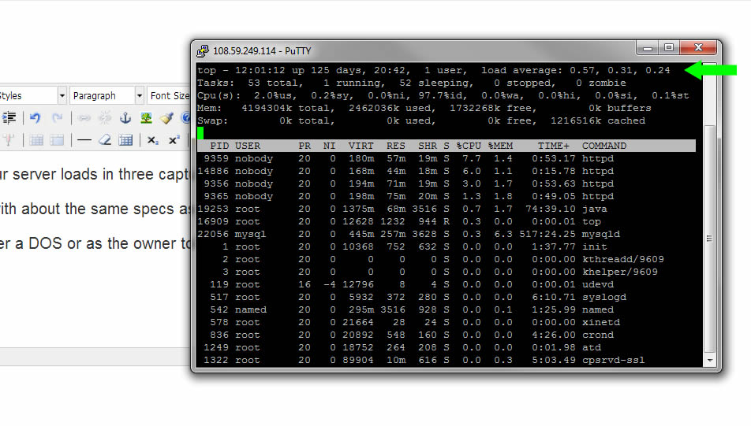This screenshot has height=426, width=751.
Task: Click the insert link chain icon
Action: 84,117
